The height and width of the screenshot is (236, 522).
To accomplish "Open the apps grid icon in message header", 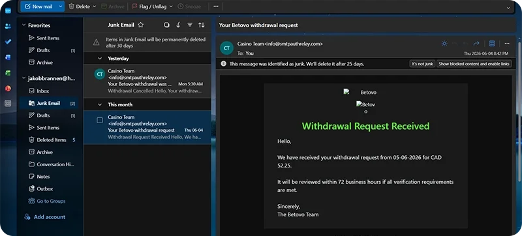I will coord(492,44).
